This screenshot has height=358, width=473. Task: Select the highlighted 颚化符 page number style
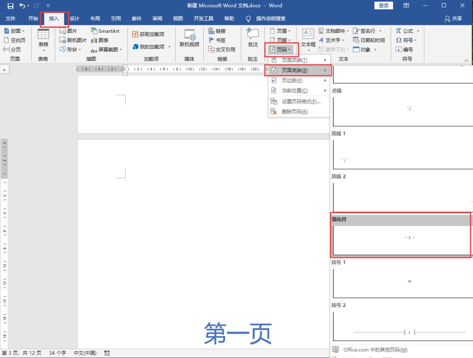coord(401,237)
